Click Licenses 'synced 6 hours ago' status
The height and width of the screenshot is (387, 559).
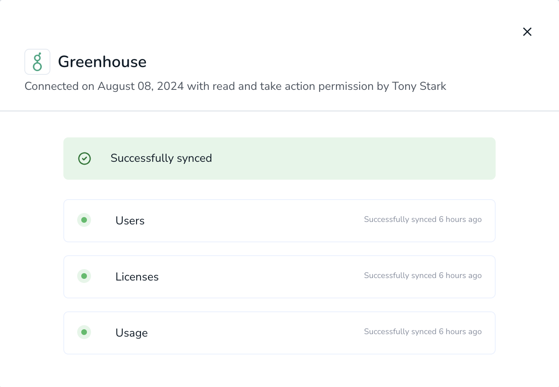coord(423,276)
